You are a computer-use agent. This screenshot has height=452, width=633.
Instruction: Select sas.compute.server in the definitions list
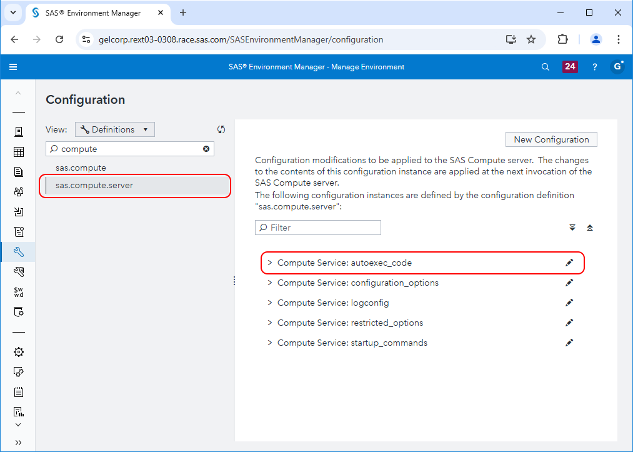tap(94, 185)
